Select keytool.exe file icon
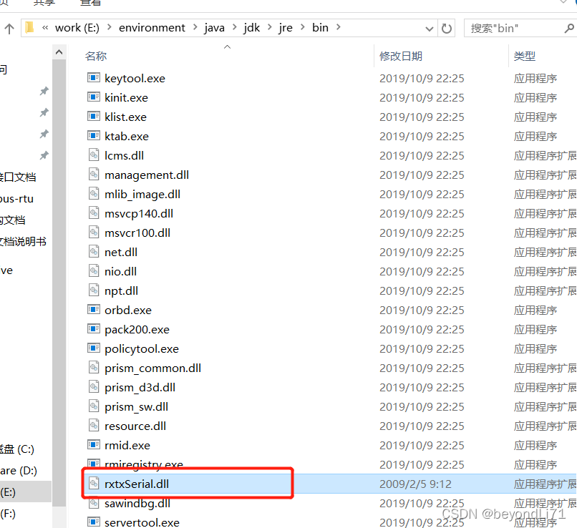The width and height of the screenshot is (577, 528). pyautogui.click(x=94, y=78)
